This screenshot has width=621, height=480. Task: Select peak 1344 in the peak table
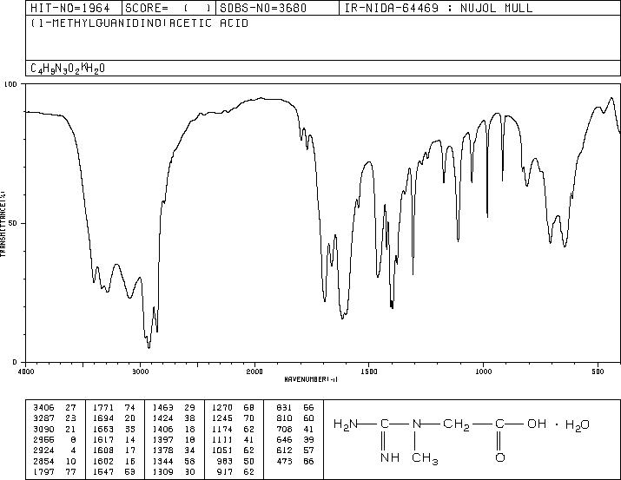(162, 461)
